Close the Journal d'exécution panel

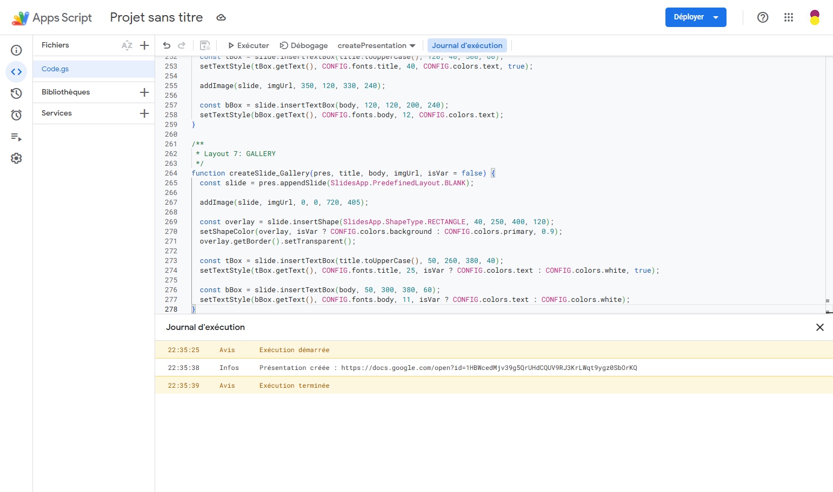820,327
